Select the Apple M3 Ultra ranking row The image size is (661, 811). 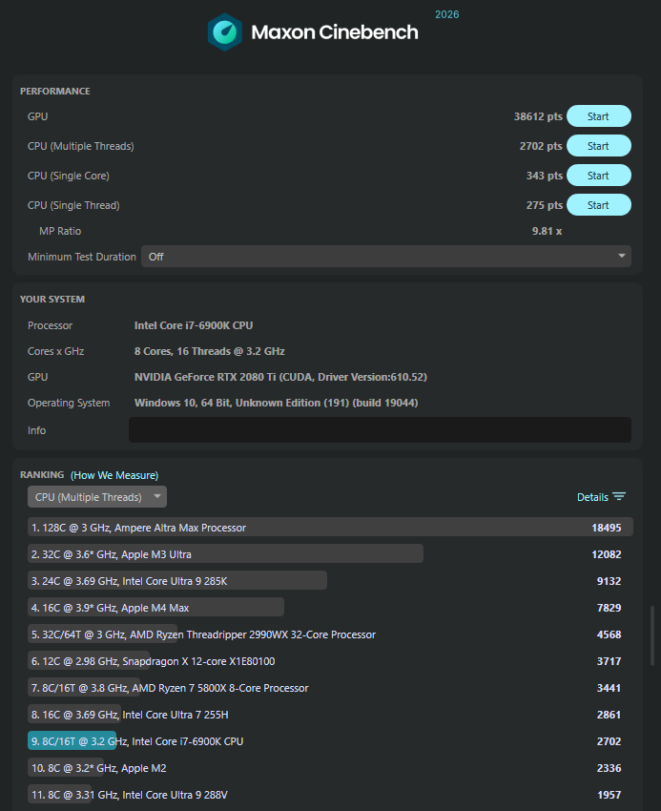[x=330, y=554]
